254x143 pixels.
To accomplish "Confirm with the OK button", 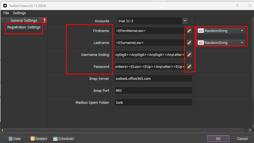I will click(218, 139).
